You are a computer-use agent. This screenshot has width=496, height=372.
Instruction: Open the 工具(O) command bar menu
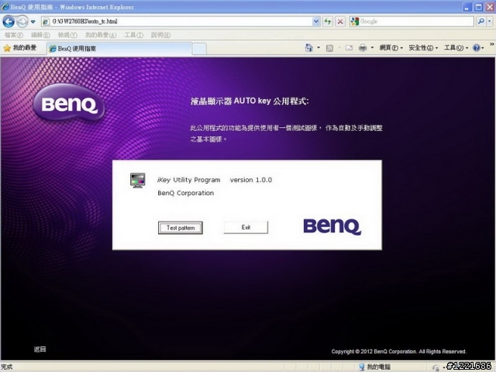tap(456, 48)
